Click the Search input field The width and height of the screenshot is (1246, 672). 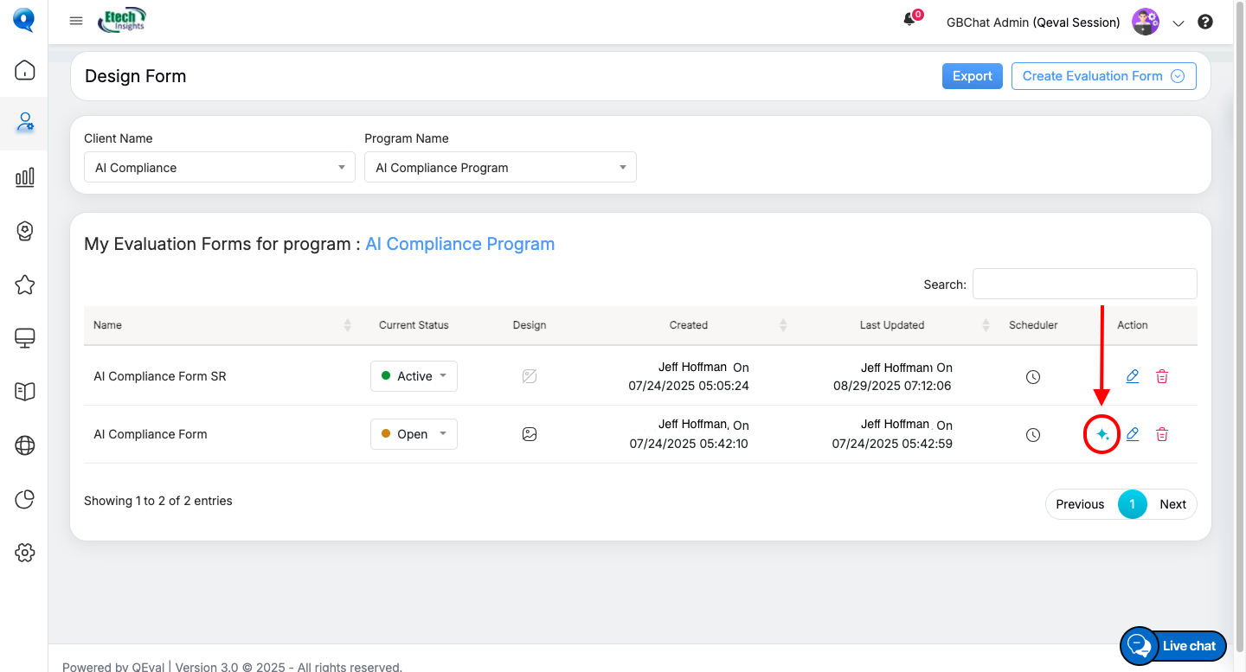[x=1084, y=284]
